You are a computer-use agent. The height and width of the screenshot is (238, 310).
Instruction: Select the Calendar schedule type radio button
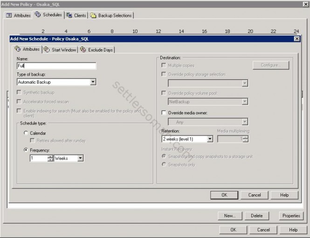[x=26, y=133]
